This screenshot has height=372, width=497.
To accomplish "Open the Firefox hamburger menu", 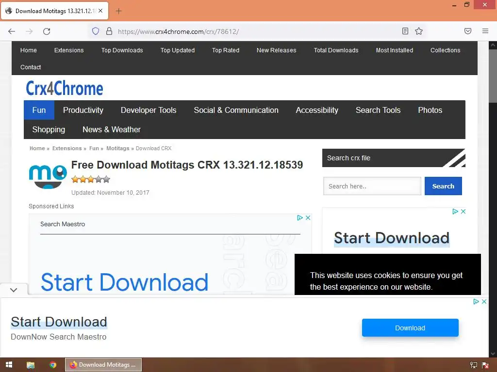I will [x=485, y=31].
